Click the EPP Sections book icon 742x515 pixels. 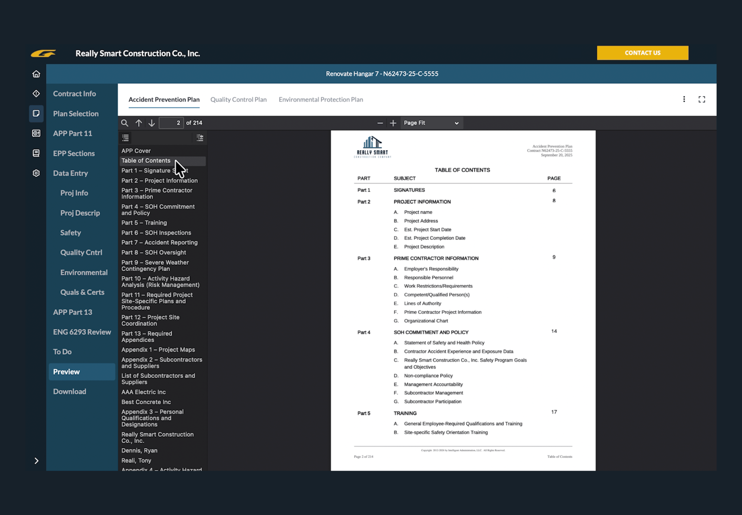(36, 153)
